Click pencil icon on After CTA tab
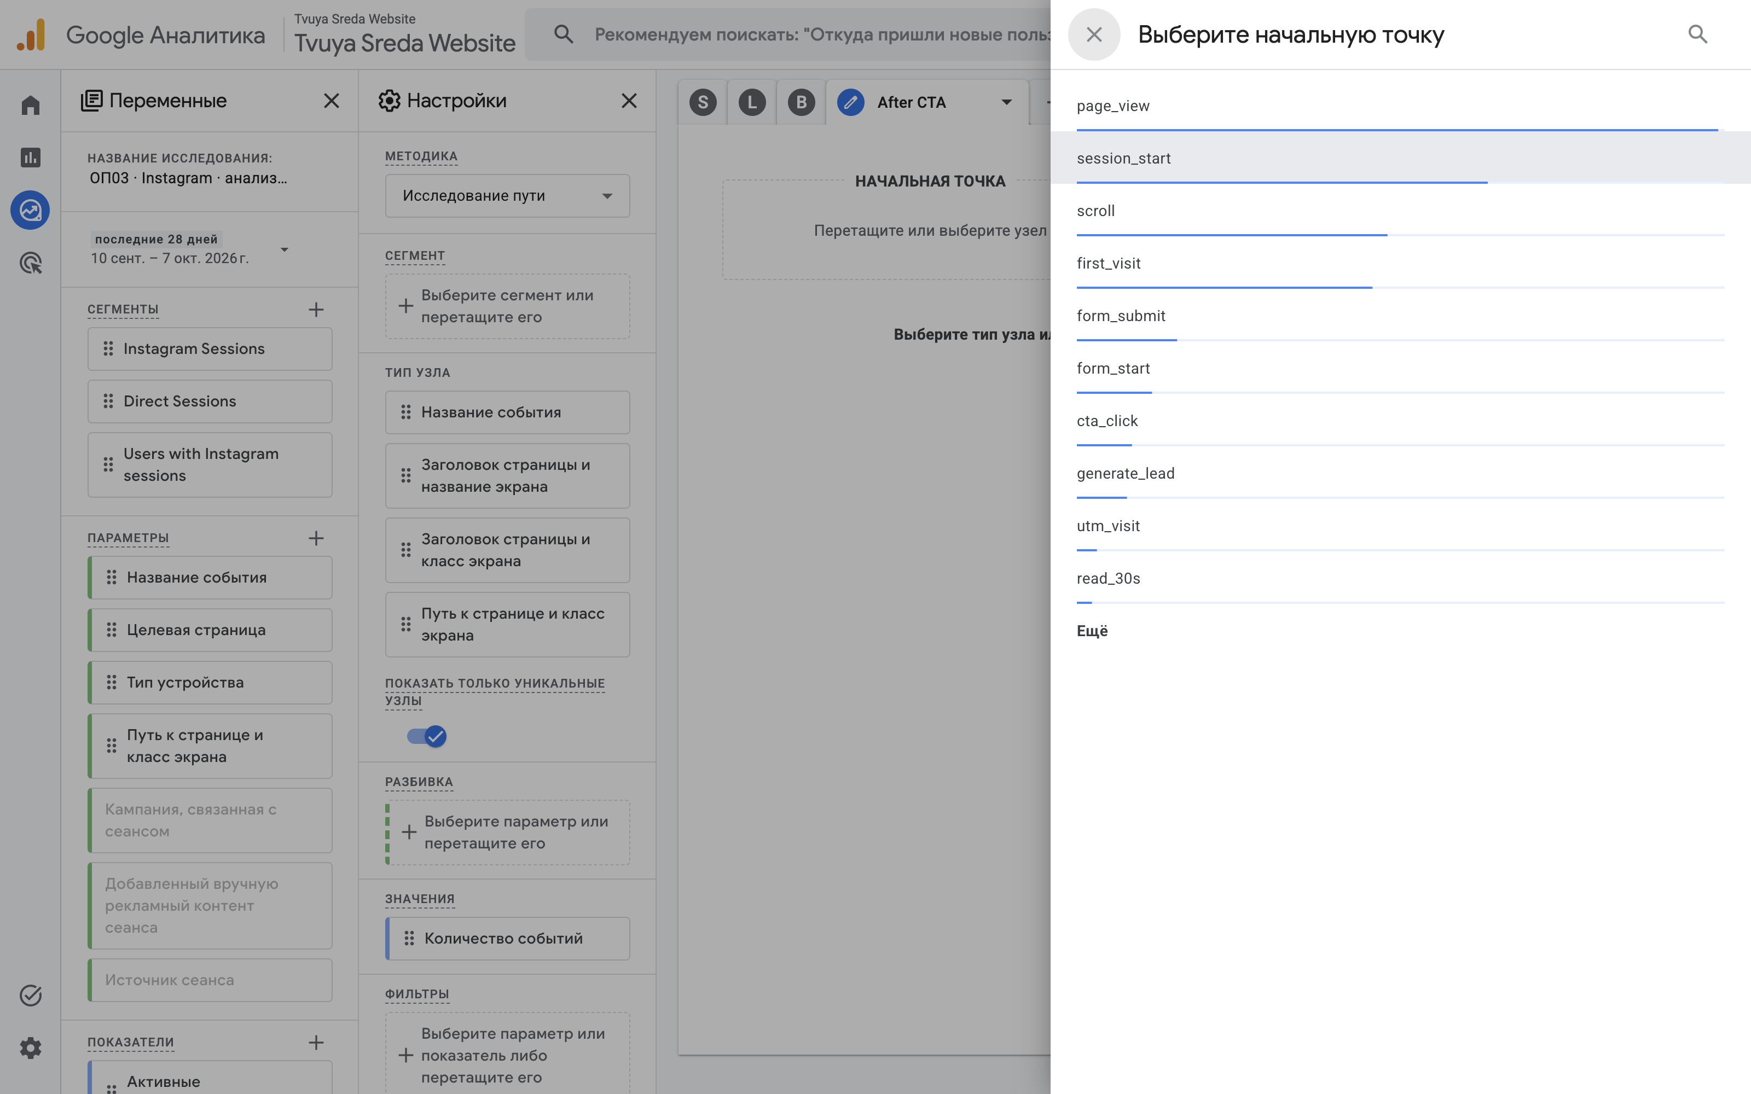 [x=851, y=102]
